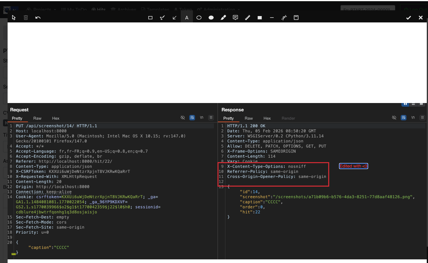Undo the last annotation action

38,18
